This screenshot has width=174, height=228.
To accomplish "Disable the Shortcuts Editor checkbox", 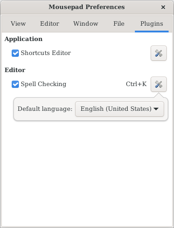I will (x=15, y=53).
